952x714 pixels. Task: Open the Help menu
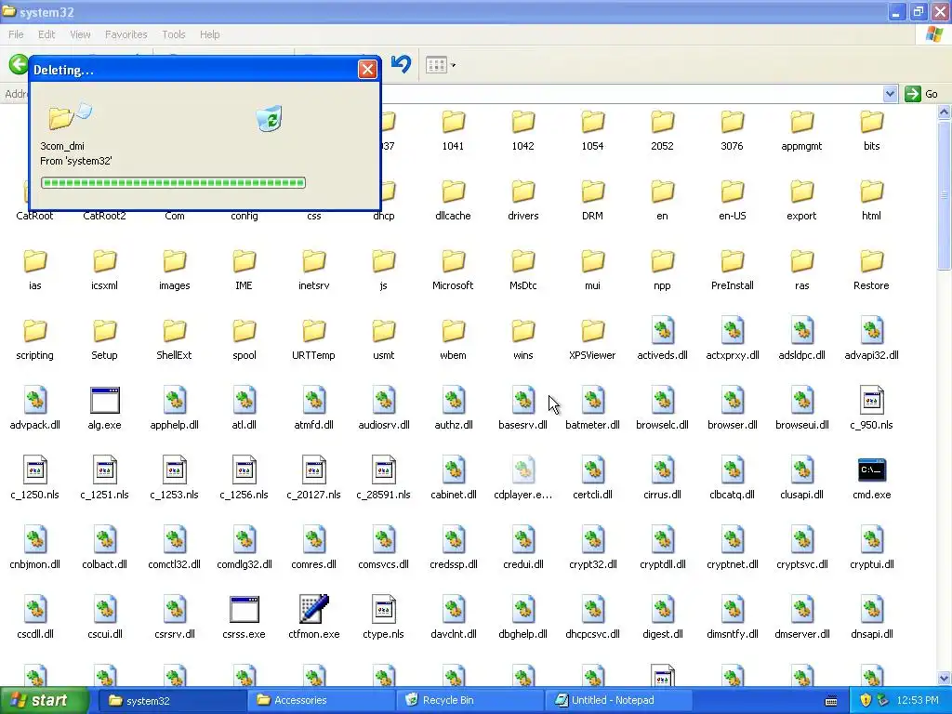click(x=209, y=34)
